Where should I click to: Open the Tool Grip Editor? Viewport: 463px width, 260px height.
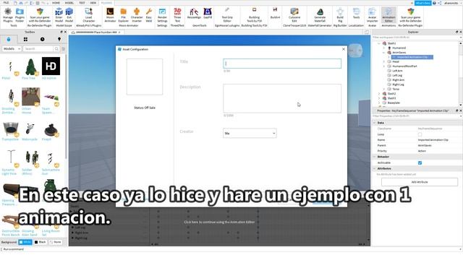tap(227, 15)
